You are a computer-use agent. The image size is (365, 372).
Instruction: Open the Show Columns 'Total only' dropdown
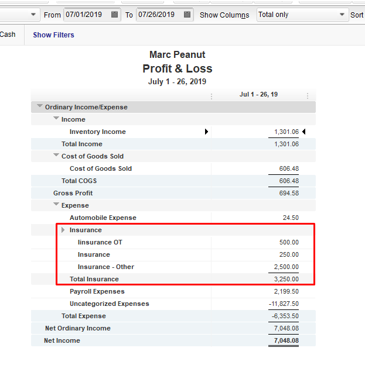[x=302, y=15]
